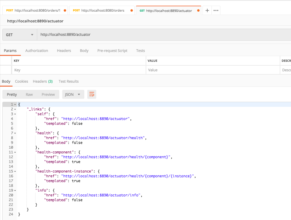Open the JSON format dropdown
This screenshot has height=220, width=291.
73,94
